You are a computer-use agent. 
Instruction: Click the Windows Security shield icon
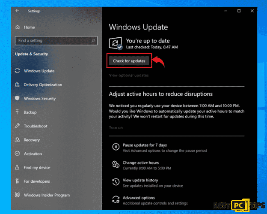click(17, 98)
